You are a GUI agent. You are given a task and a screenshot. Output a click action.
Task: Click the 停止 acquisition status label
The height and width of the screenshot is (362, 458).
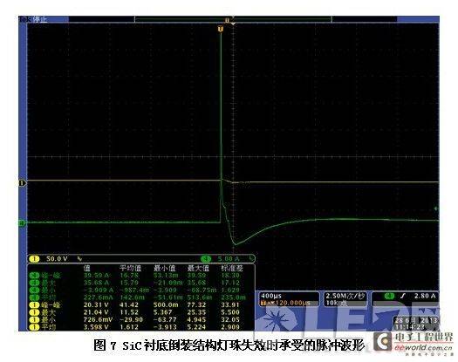click(40, 19)
